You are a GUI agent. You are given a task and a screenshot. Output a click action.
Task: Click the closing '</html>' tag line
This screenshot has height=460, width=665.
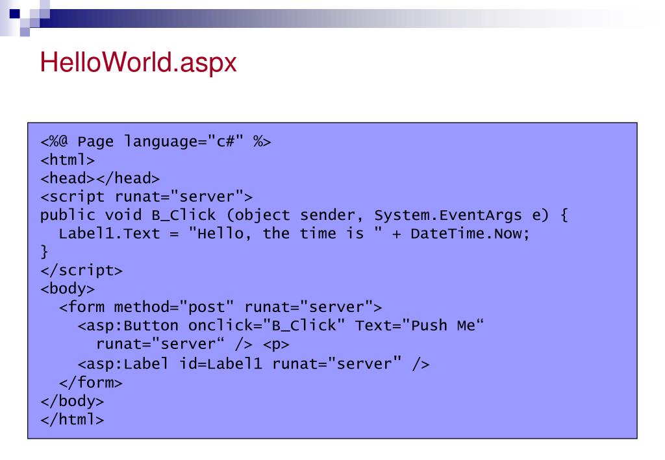[72, 419]
